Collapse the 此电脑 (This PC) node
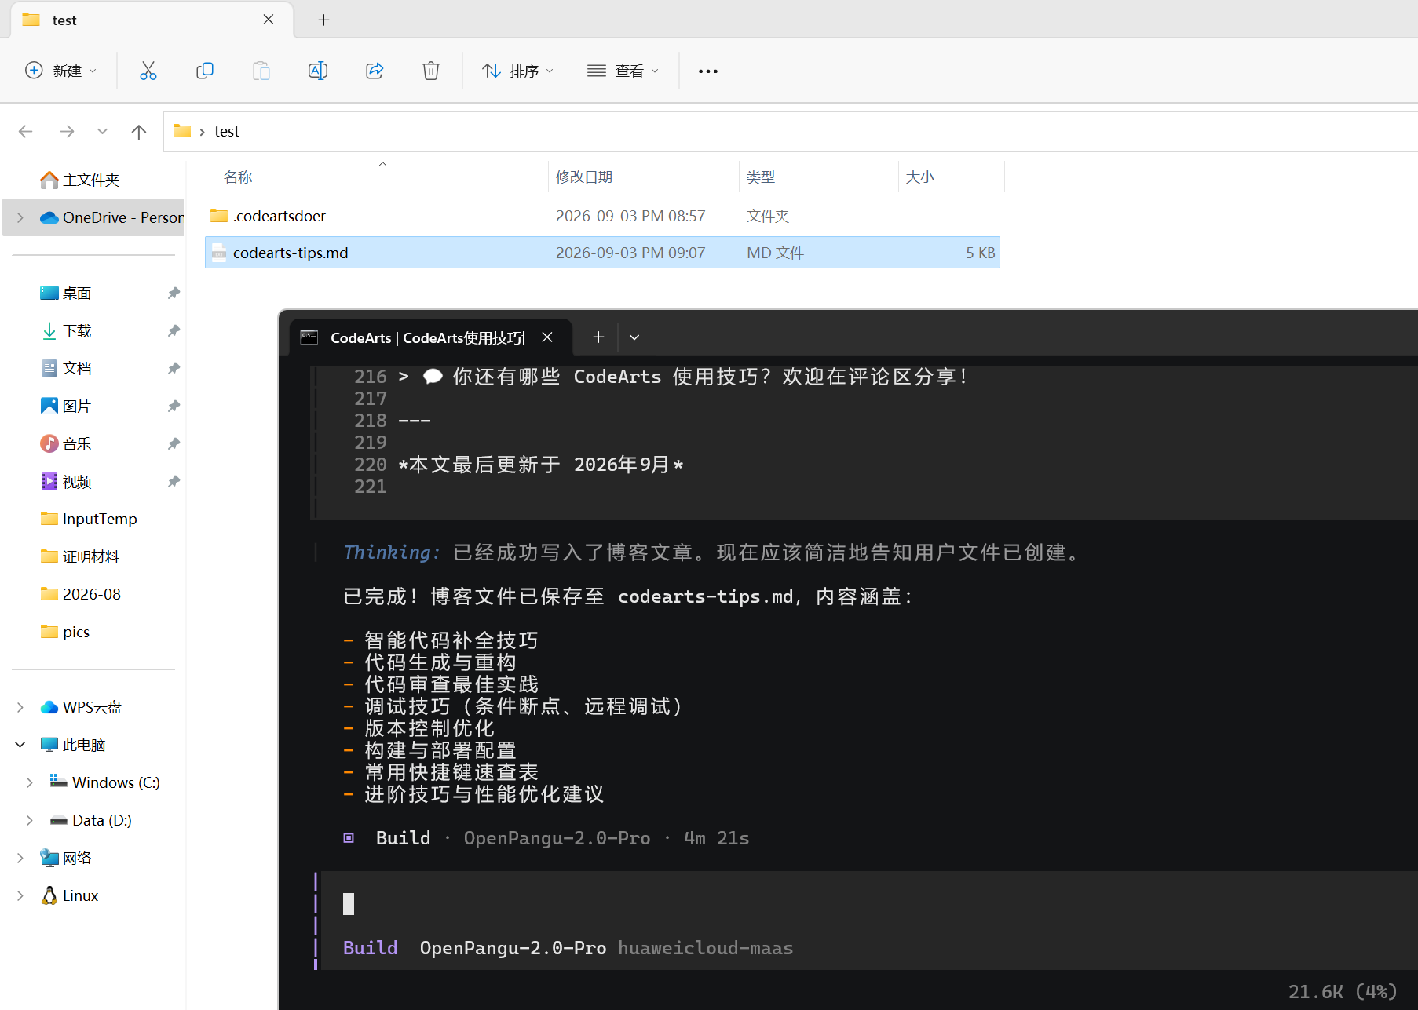 [20, 745]
